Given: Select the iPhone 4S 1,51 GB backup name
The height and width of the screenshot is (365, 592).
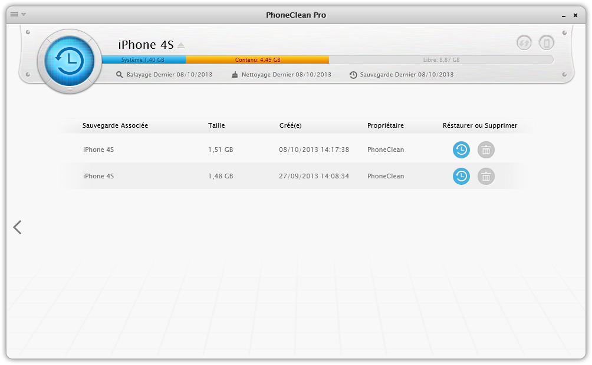Looking at the screenshot, I should (98, 150).
